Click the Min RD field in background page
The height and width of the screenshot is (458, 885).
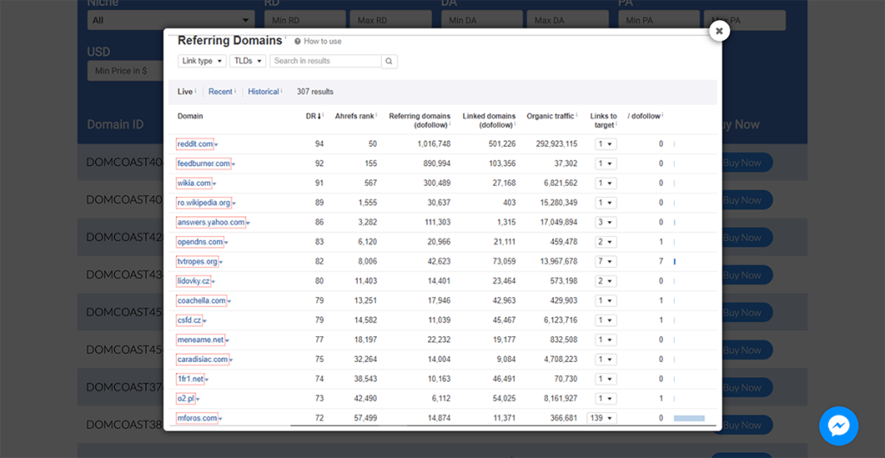pyautogui.click(x=305, y=20)
